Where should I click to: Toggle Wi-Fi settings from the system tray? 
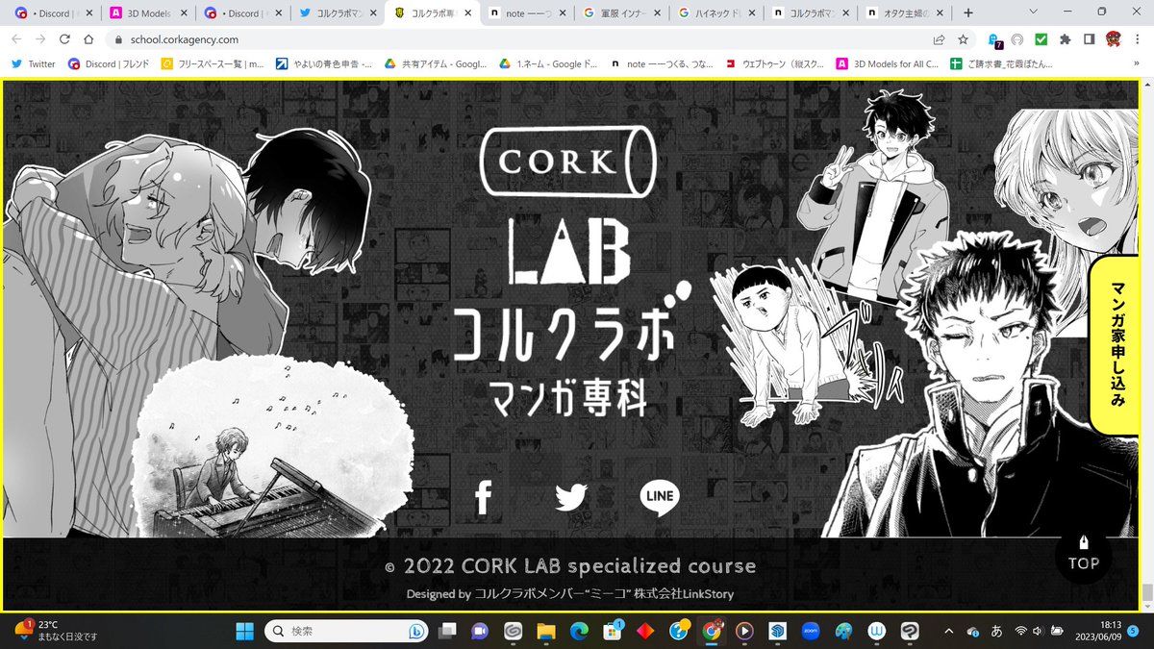(x=1021, y=632)
